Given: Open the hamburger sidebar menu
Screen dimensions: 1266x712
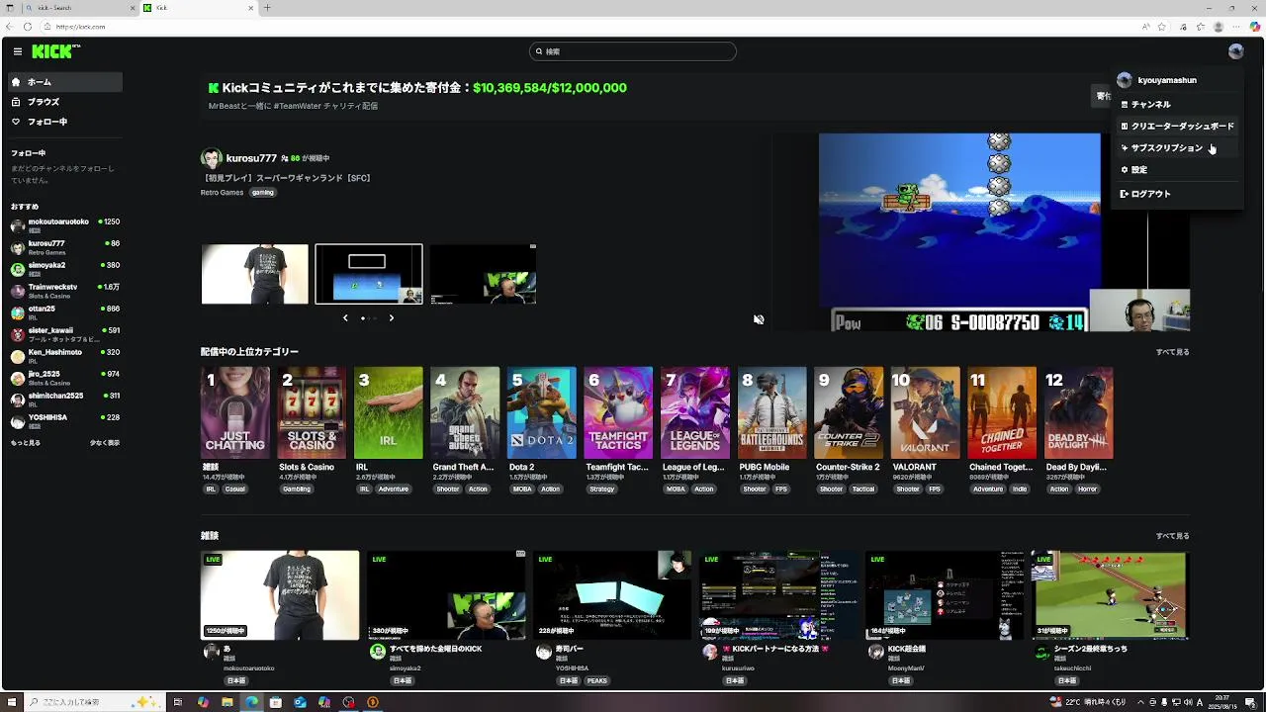Looking at the screenshot, I should click(x=18, y=51).
